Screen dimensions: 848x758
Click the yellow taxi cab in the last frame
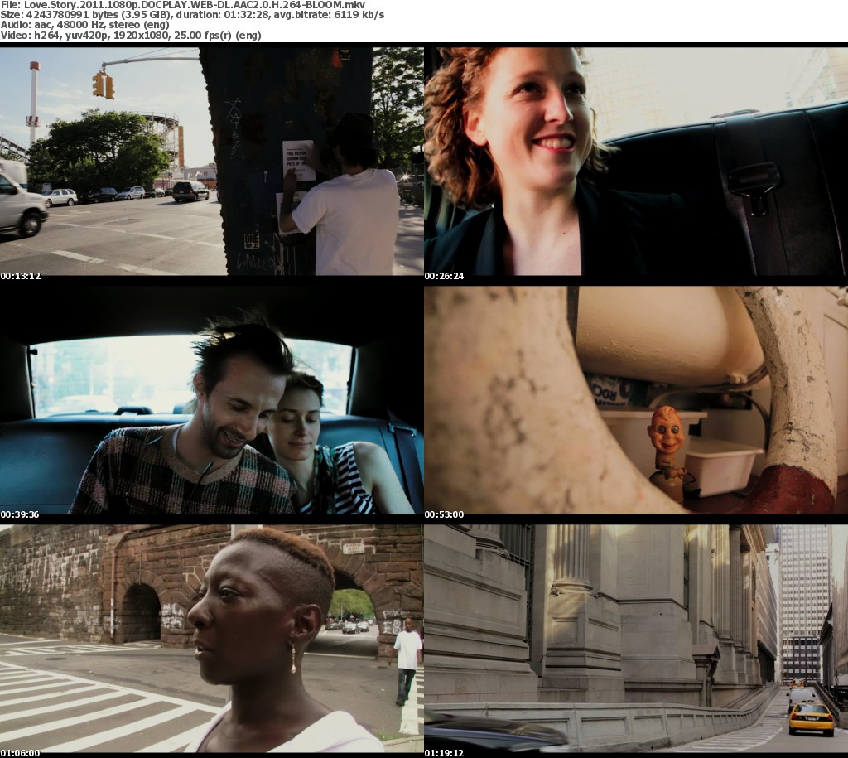811,719
